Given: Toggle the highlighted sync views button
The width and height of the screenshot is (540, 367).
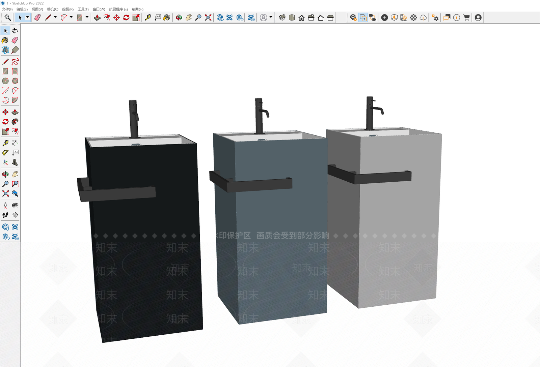Looking at the screenshot, I should click(x=363, y=18).
